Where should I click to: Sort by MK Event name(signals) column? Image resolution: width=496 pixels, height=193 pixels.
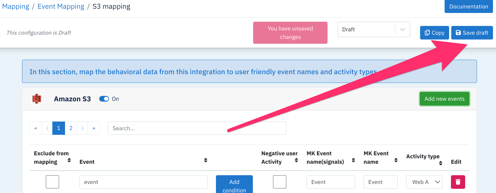(353, 160)
